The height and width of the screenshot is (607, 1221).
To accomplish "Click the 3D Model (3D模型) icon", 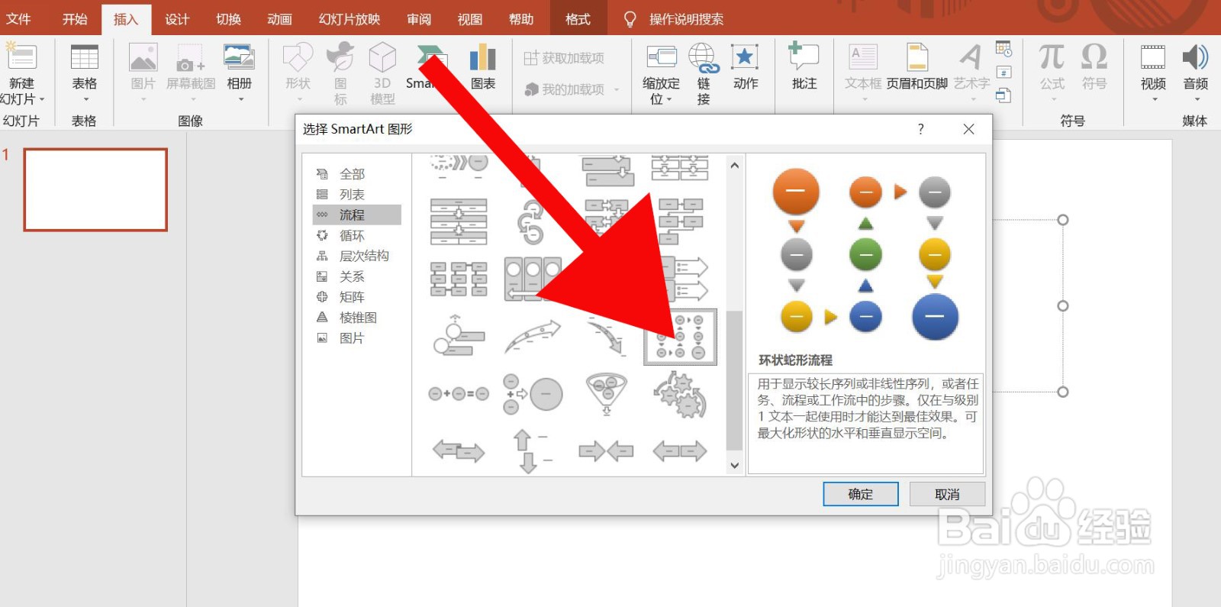I will [382, 57].
